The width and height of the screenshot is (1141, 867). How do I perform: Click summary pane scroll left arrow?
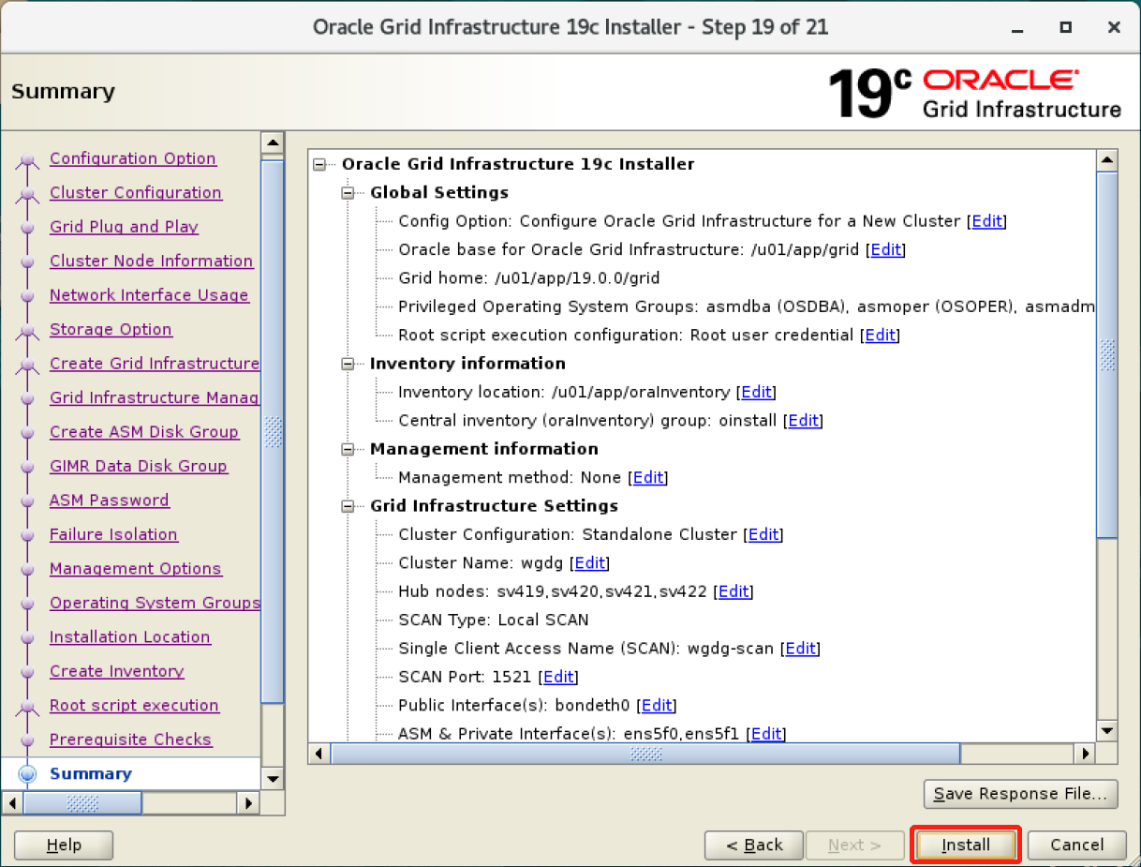coord(319,754)
